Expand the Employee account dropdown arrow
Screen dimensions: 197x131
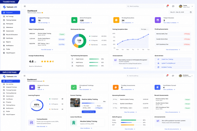(x=192, y=76)
